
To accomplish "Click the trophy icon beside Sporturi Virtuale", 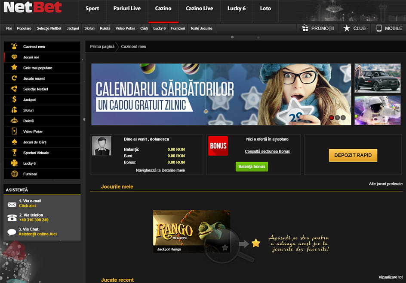I will (14, 152).
